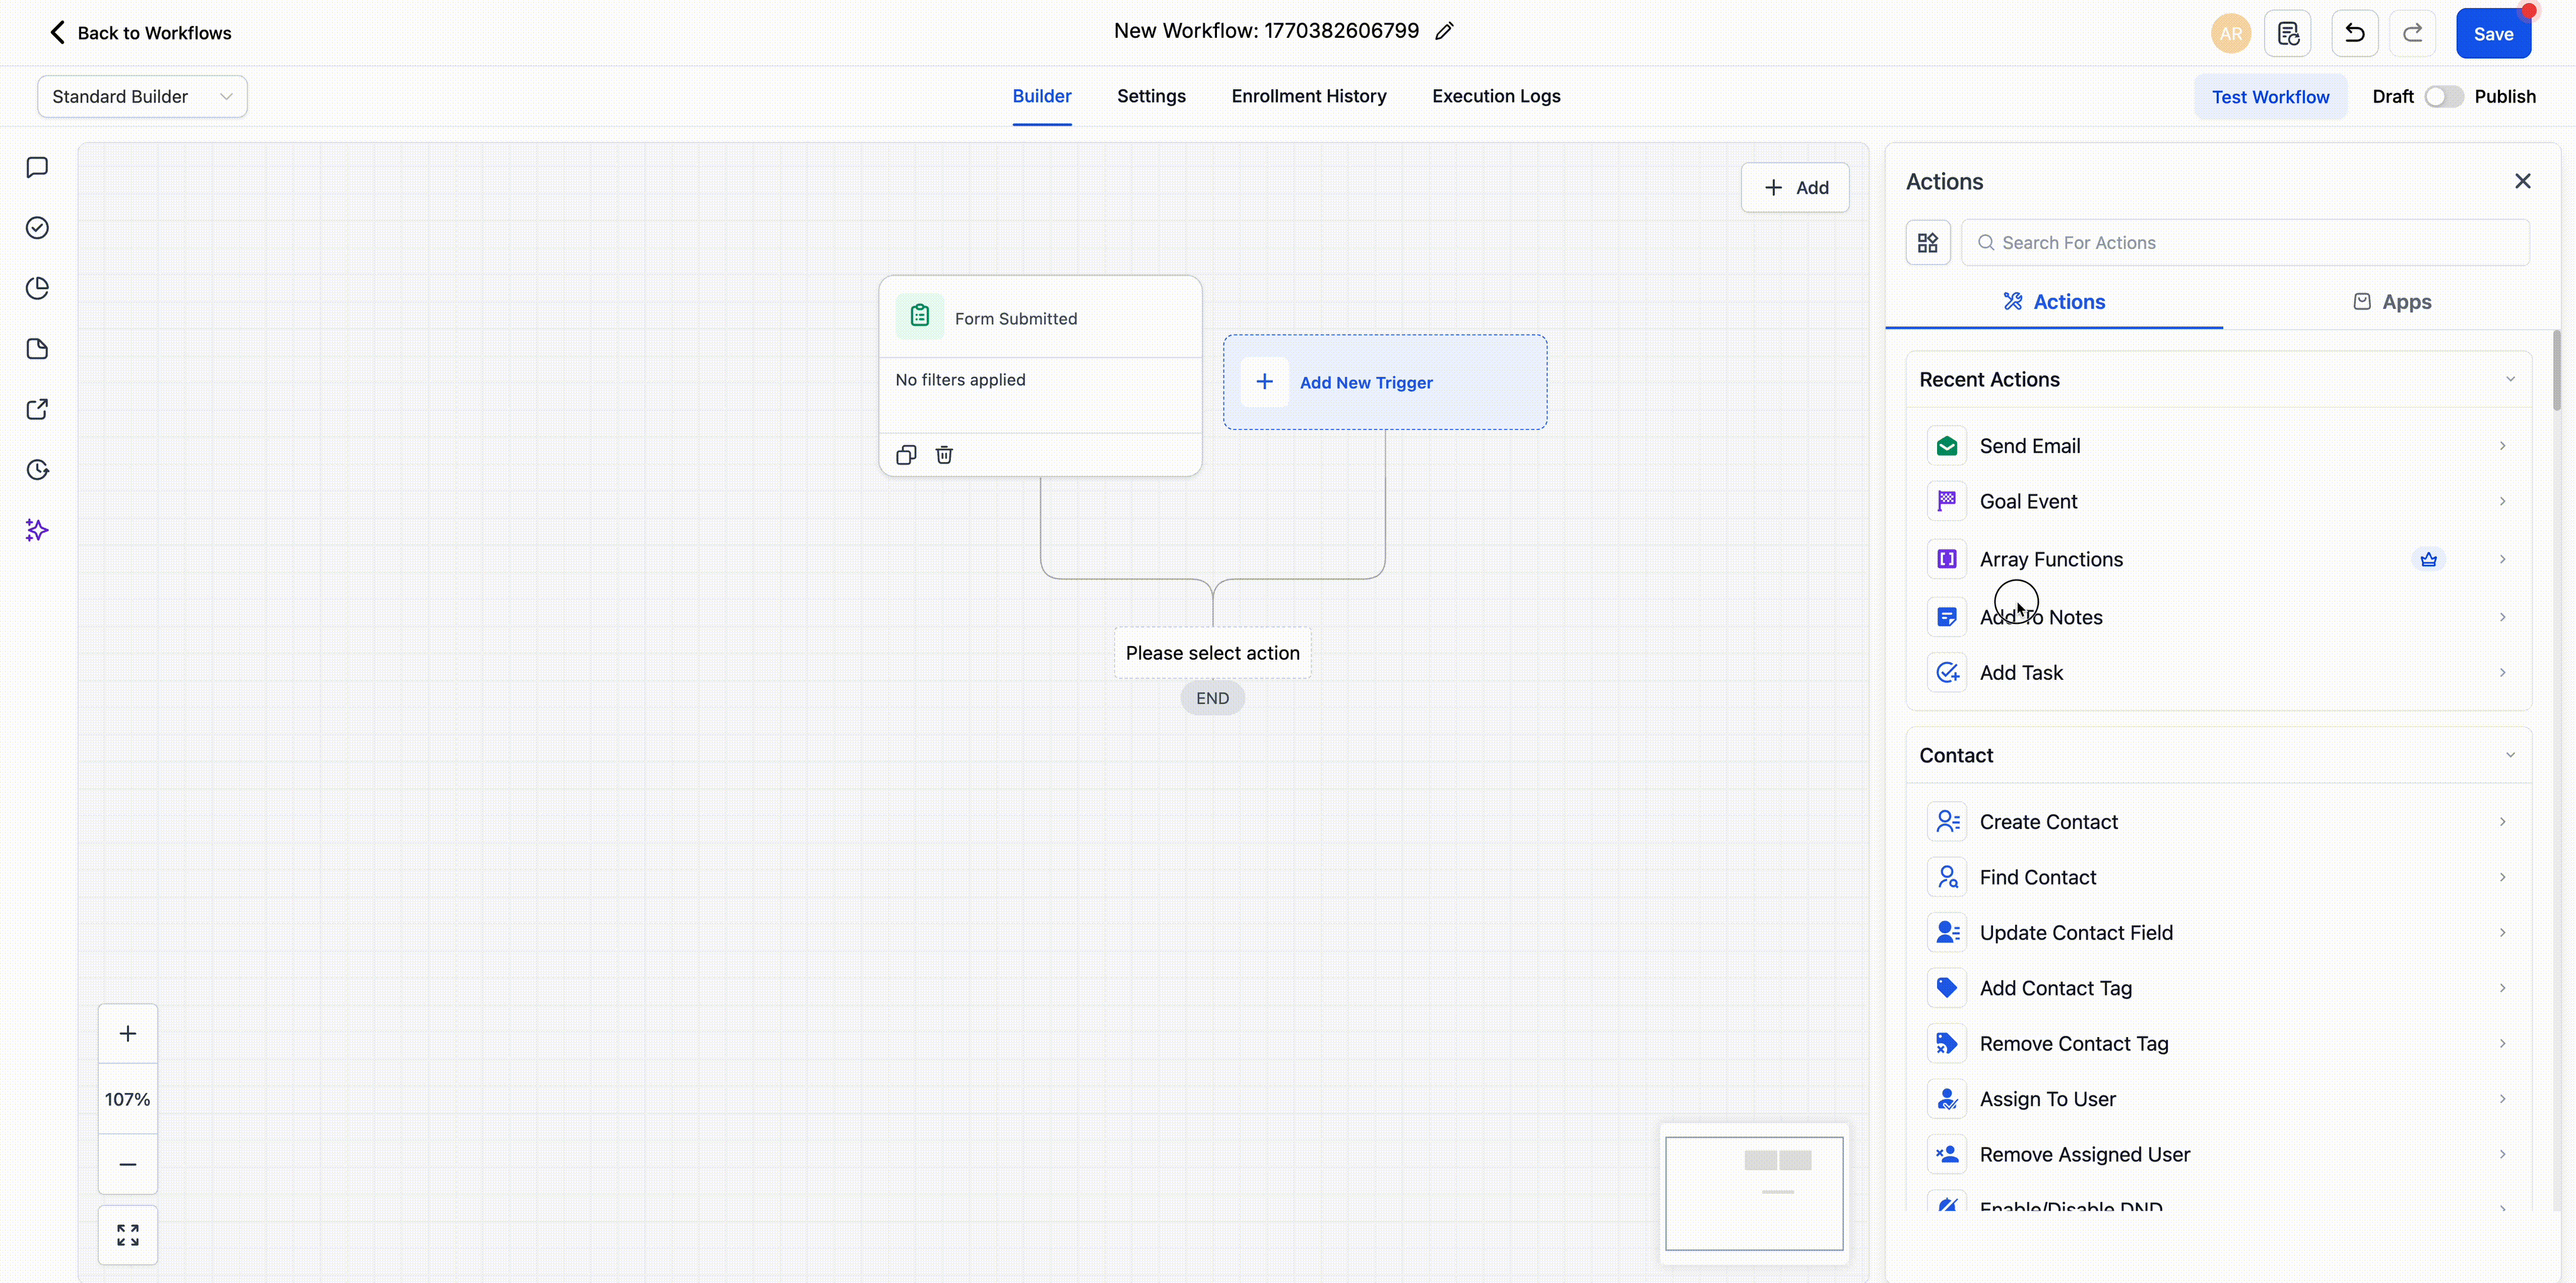Click the AI sparkle icon in left sidebar
Image resolution: width=2576 pixels, height=1283 pixels.
click(37, 530)
